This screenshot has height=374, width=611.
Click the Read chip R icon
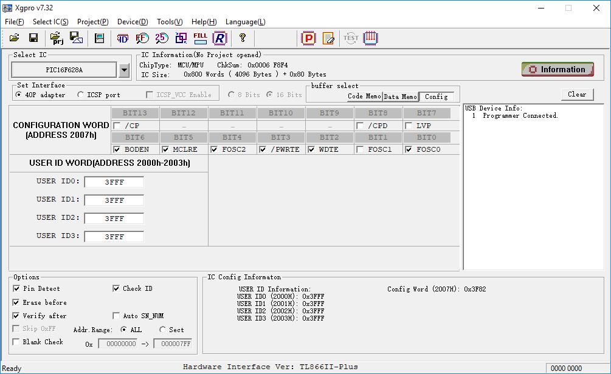pyautogui.click(x=219, y=38)
